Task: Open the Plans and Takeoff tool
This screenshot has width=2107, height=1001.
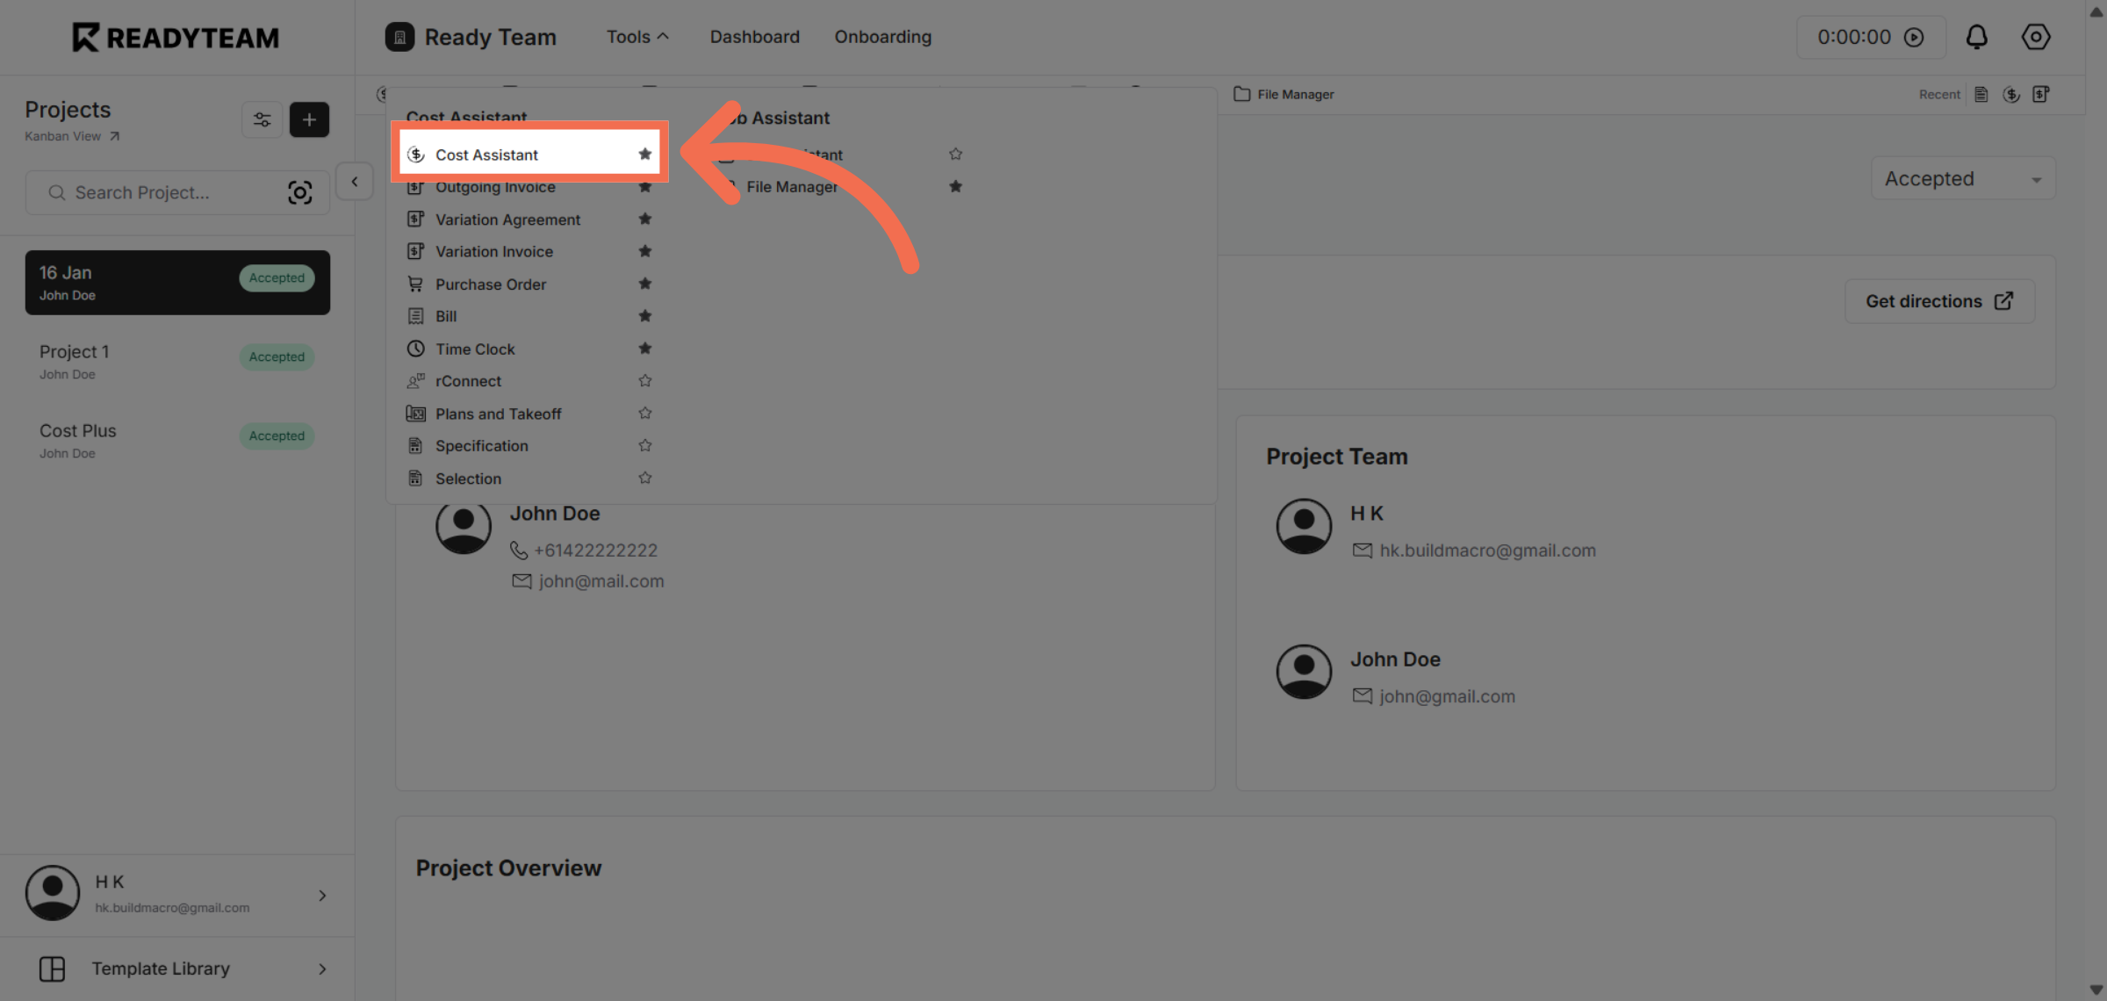Action: [498, 413]
